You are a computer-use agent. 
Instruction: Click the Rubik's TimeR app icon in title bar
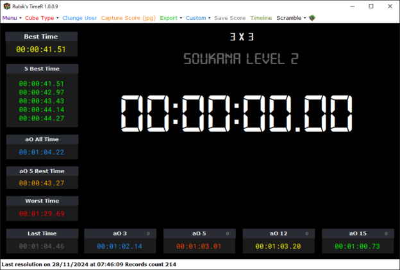click(7, 6)
